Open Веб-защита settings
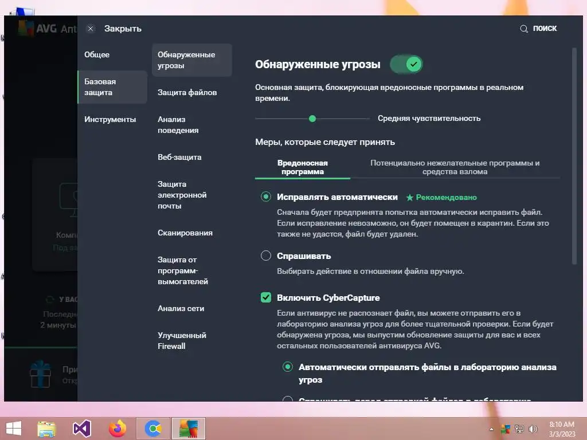This screenshot has width=587, height=440. point(179,157)
